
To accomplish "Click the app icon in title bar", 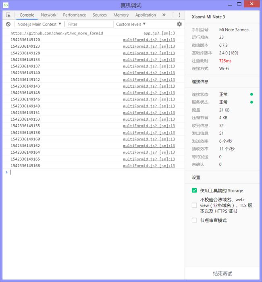I will [x=6, y=5].
